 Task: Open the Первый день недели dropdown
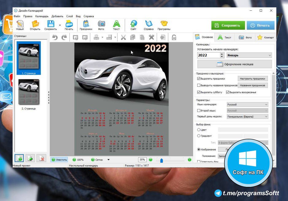pos(247,117)
